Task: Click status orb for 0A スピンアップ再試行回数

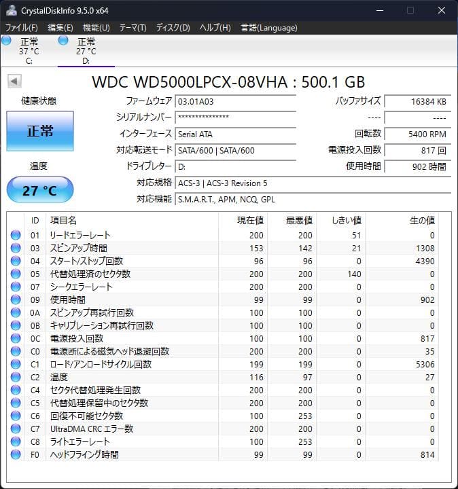Action: coord(16,312)
